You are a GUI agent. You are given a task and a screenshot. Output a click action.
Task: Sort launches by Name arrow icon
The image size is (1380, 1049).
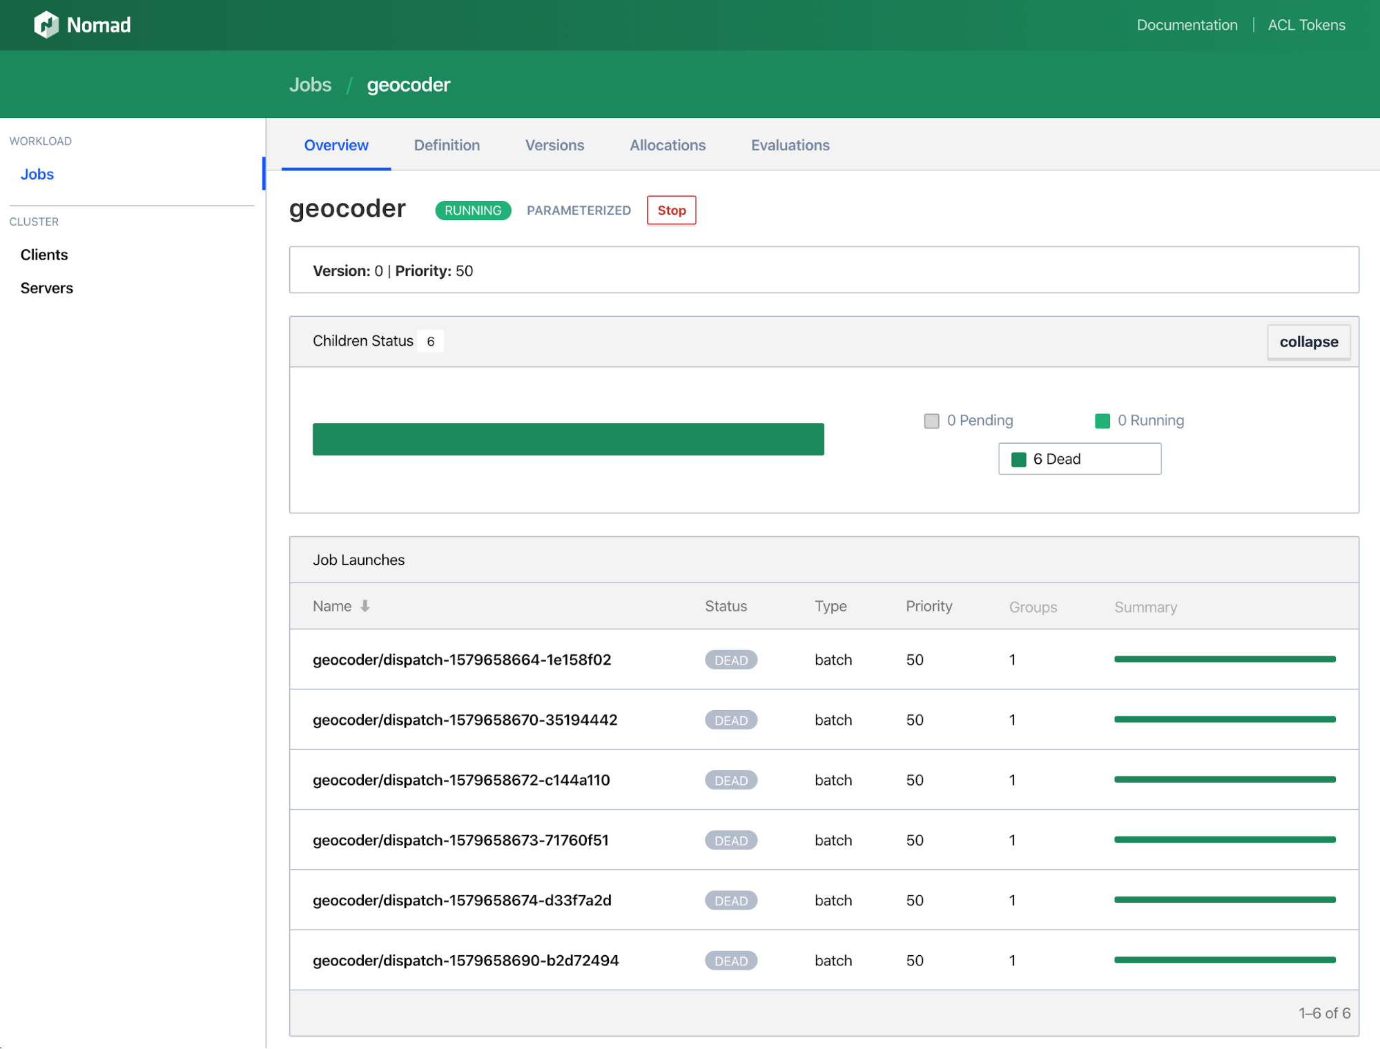[365, 606]
